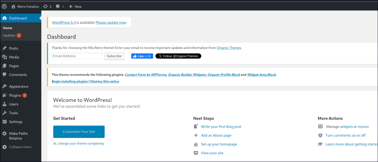Expand the Appearance menu

[18, 87]
